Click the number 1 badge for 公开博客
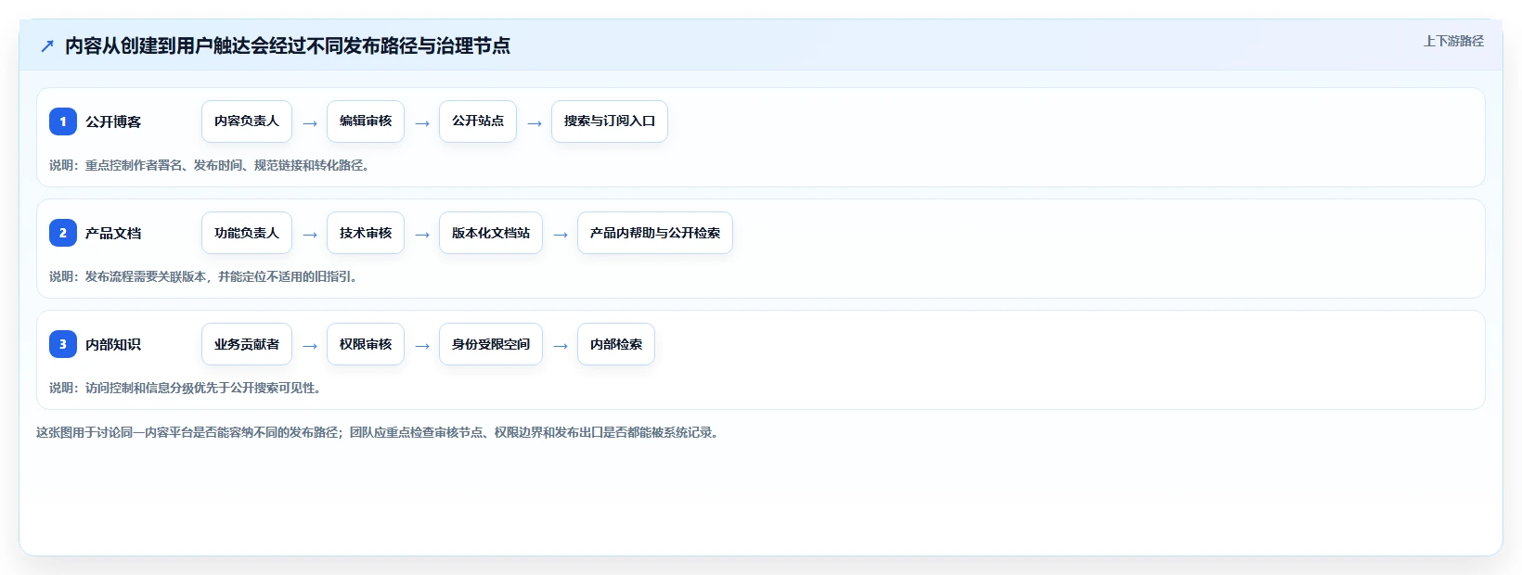The image size is (1522, 575). pyautogui.click(x=63, y=121)
